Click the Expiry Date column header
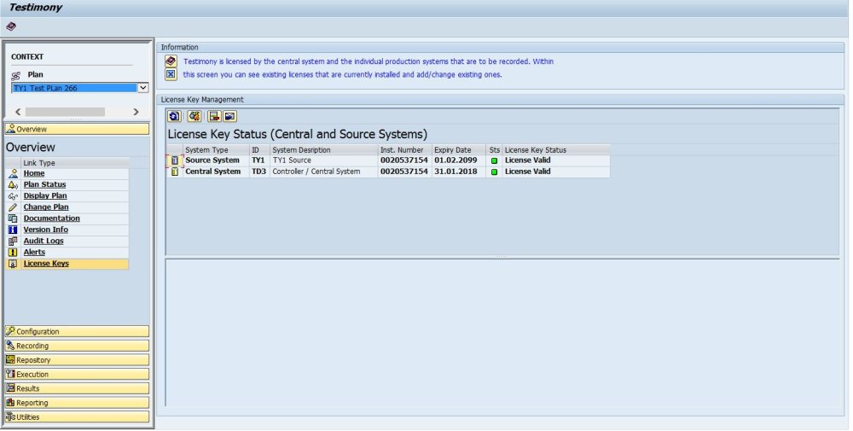This screenshot has width=853, height=431. point(459,149)
